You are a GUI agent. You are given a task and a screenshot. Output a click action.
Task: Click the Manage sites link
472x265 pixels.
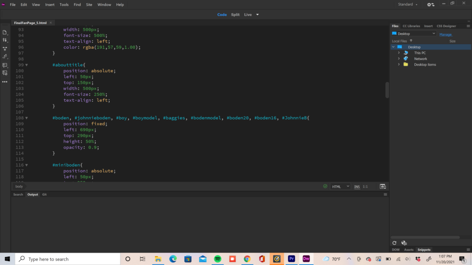445,35
